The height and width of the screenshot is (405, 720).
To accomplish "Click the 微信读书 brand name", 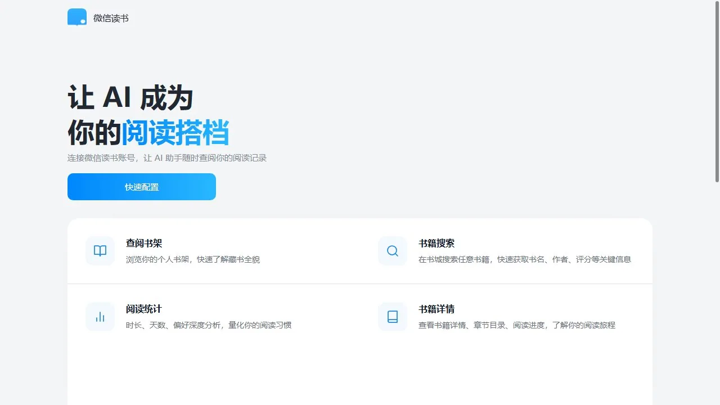I will pos(111,19).
